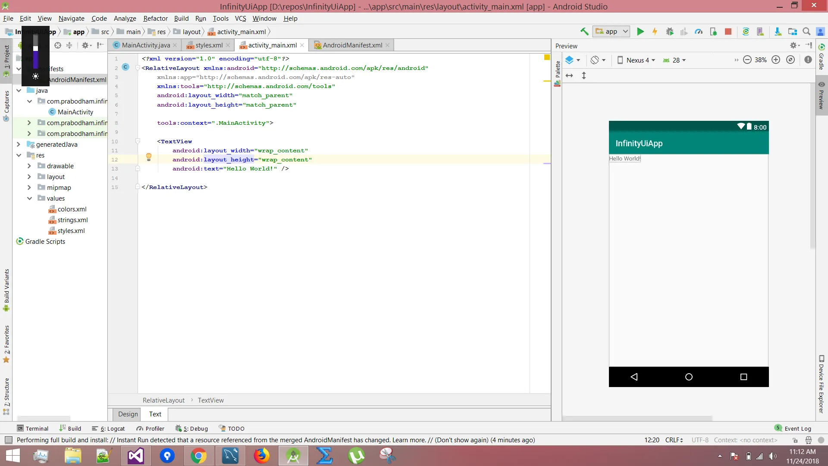Switch to the styles.xml editor tab
Viewport: 828px width, 466px height.
point(209,45)
